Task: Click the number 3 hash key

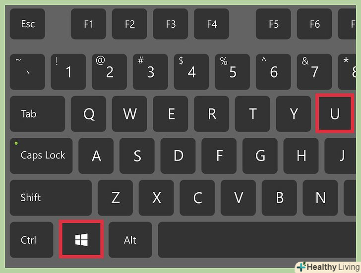Action: click(150, 72)
